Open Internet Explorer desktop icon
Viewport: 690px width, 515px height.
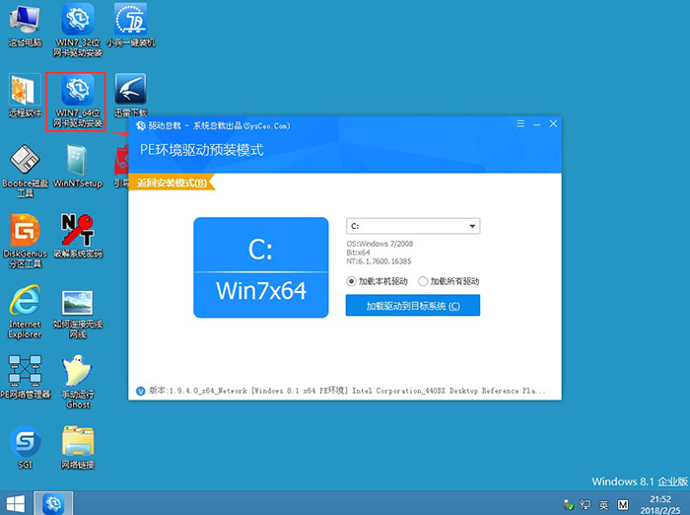25,304
